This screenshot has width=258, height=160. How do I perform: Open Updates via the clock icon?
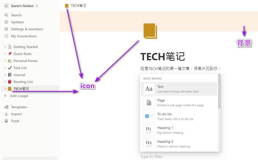[x=6, y=22]
